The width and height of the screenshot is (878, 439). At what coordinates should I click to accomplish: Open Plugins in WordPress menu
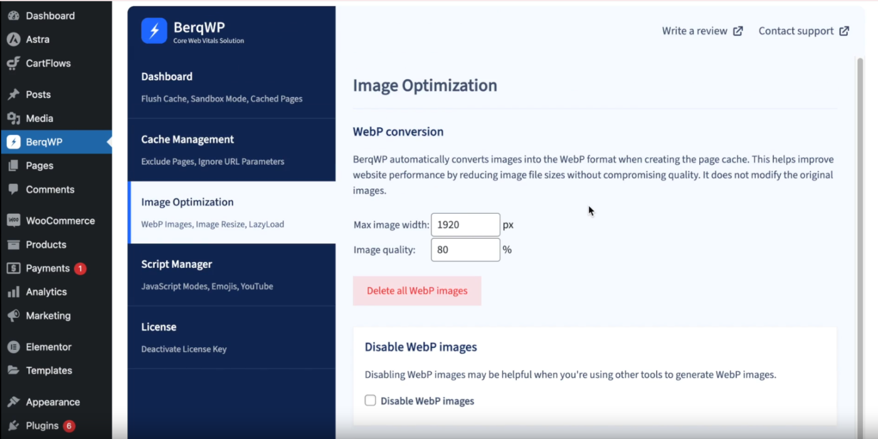pos(42,426)
